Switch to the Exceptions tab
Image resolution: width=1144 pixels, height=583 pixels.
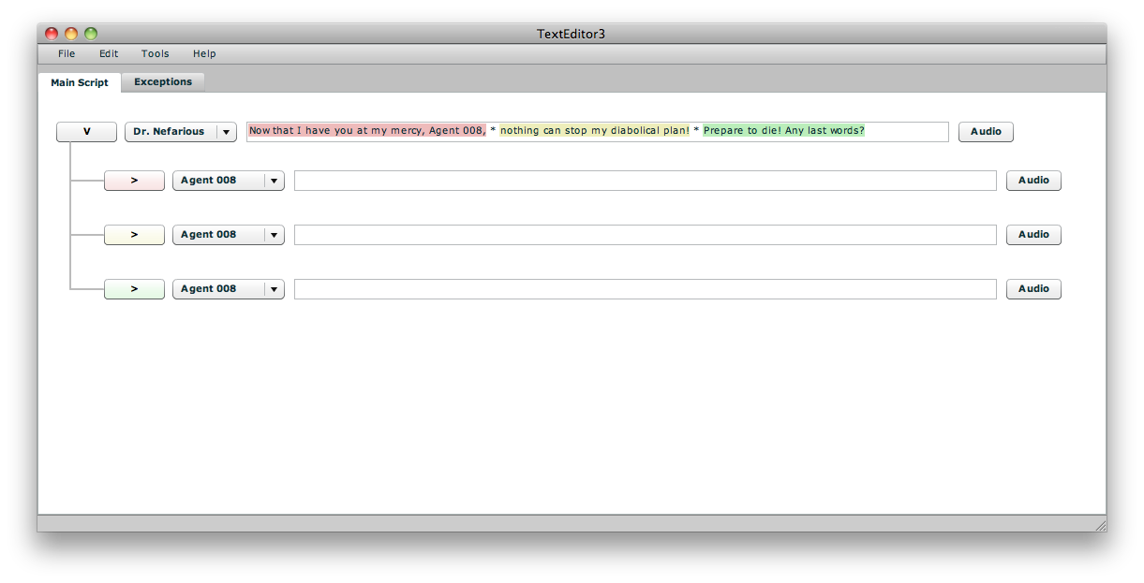[x=163, y=82]
